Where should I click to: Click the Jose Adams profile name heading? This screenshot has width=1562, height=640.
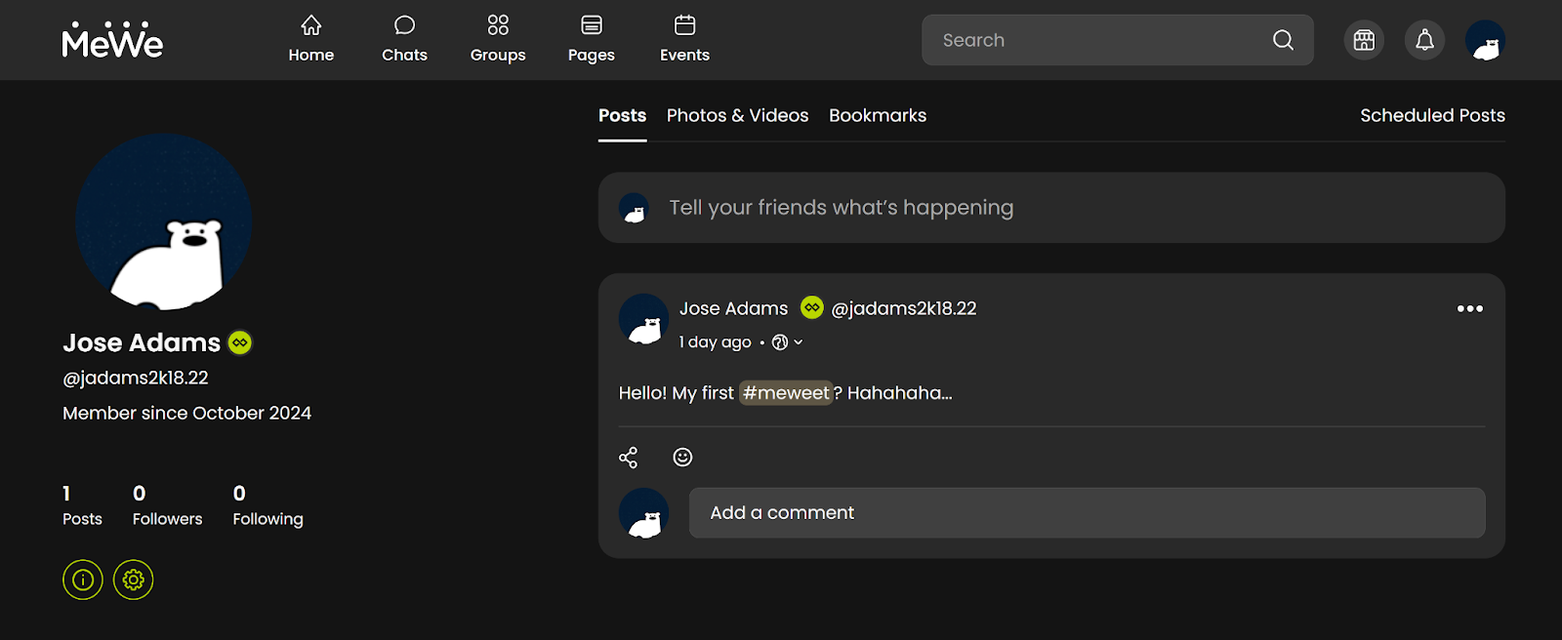[x=142, y=342]
